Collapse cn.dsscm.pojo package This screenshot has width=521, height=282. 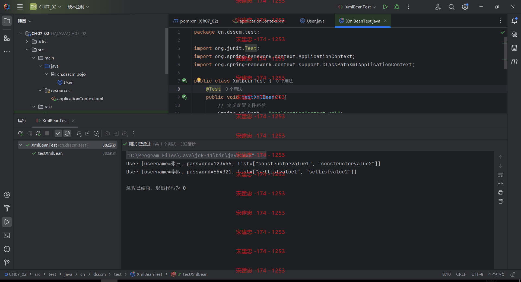tap(46, 74)
